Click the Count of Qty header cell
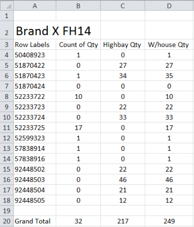The image size is (194, 227). [78, 45]
